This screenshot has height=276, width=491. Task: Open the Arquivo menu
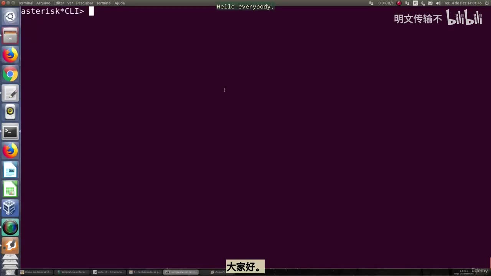click(43, 3)
